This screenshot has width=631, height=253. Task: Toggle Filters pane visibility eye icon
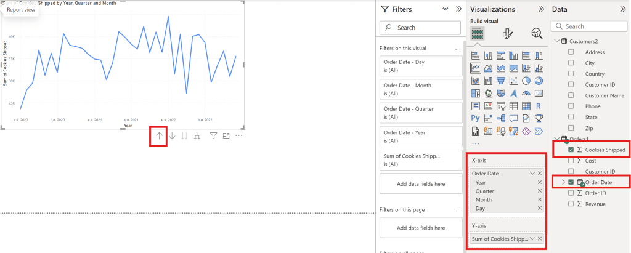point(446,9)
